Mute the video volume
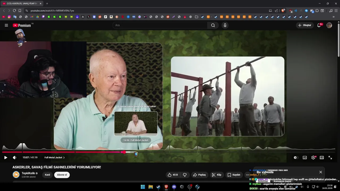This screenshot has width=340, height=191. (14, 158)
